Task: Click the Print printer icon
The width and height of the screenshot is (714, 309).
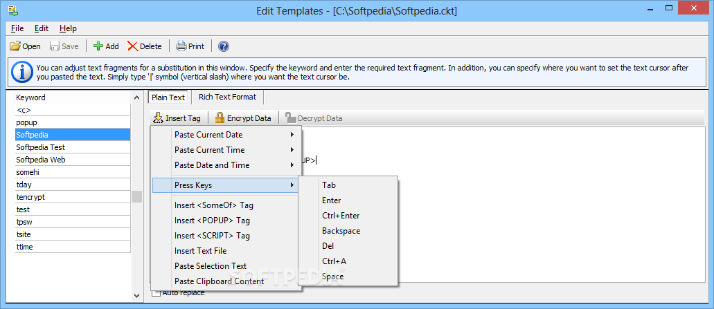Action: pyautogui.click(x=181, y=46)
